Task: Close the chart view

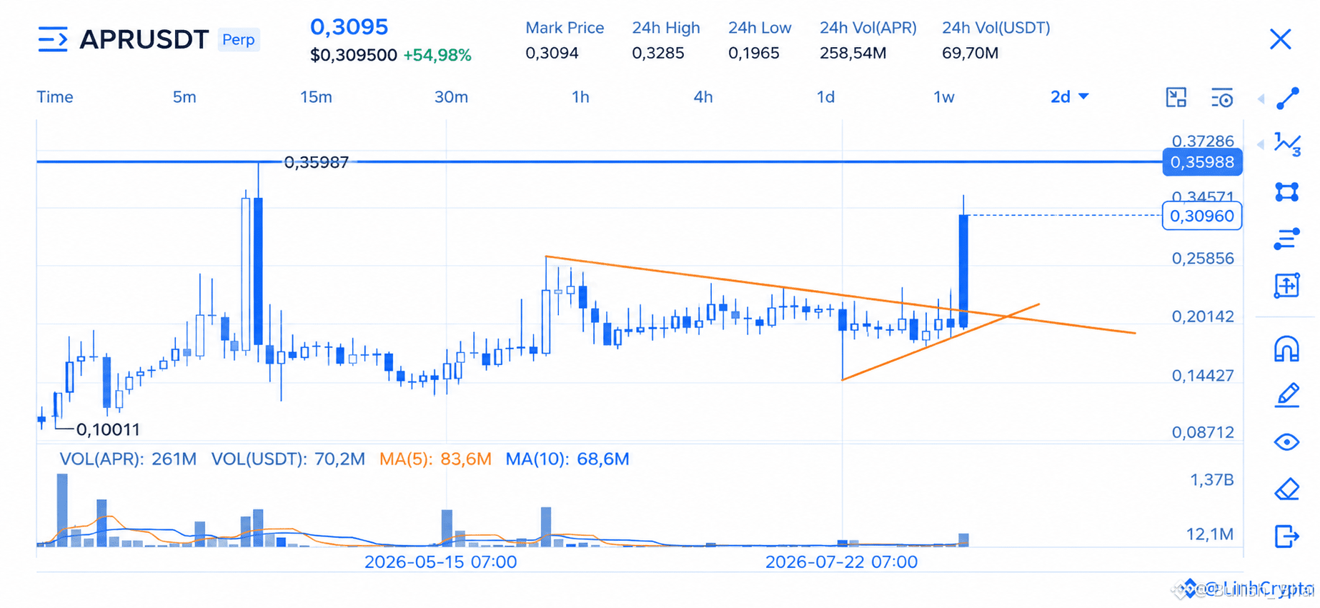Action: (x=1280, y=39)
